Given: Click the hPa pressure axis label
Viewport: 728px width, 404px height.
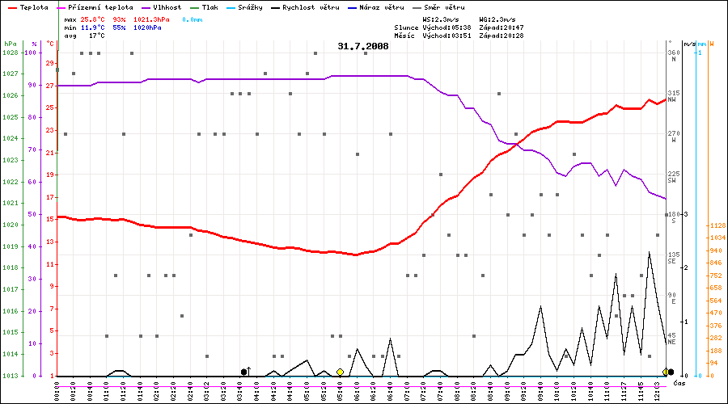Looking at the screenshot, I should (x=10, y=43).
